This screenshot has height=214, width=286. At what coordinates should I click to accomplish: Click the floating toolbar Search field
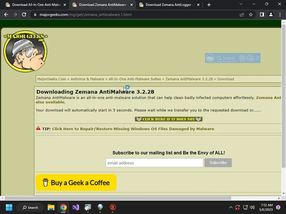point(227,58)
